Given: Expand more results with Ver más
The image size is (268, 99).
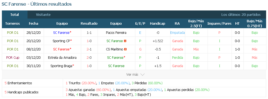Looking at the screenshot, I should coord(135,75).
